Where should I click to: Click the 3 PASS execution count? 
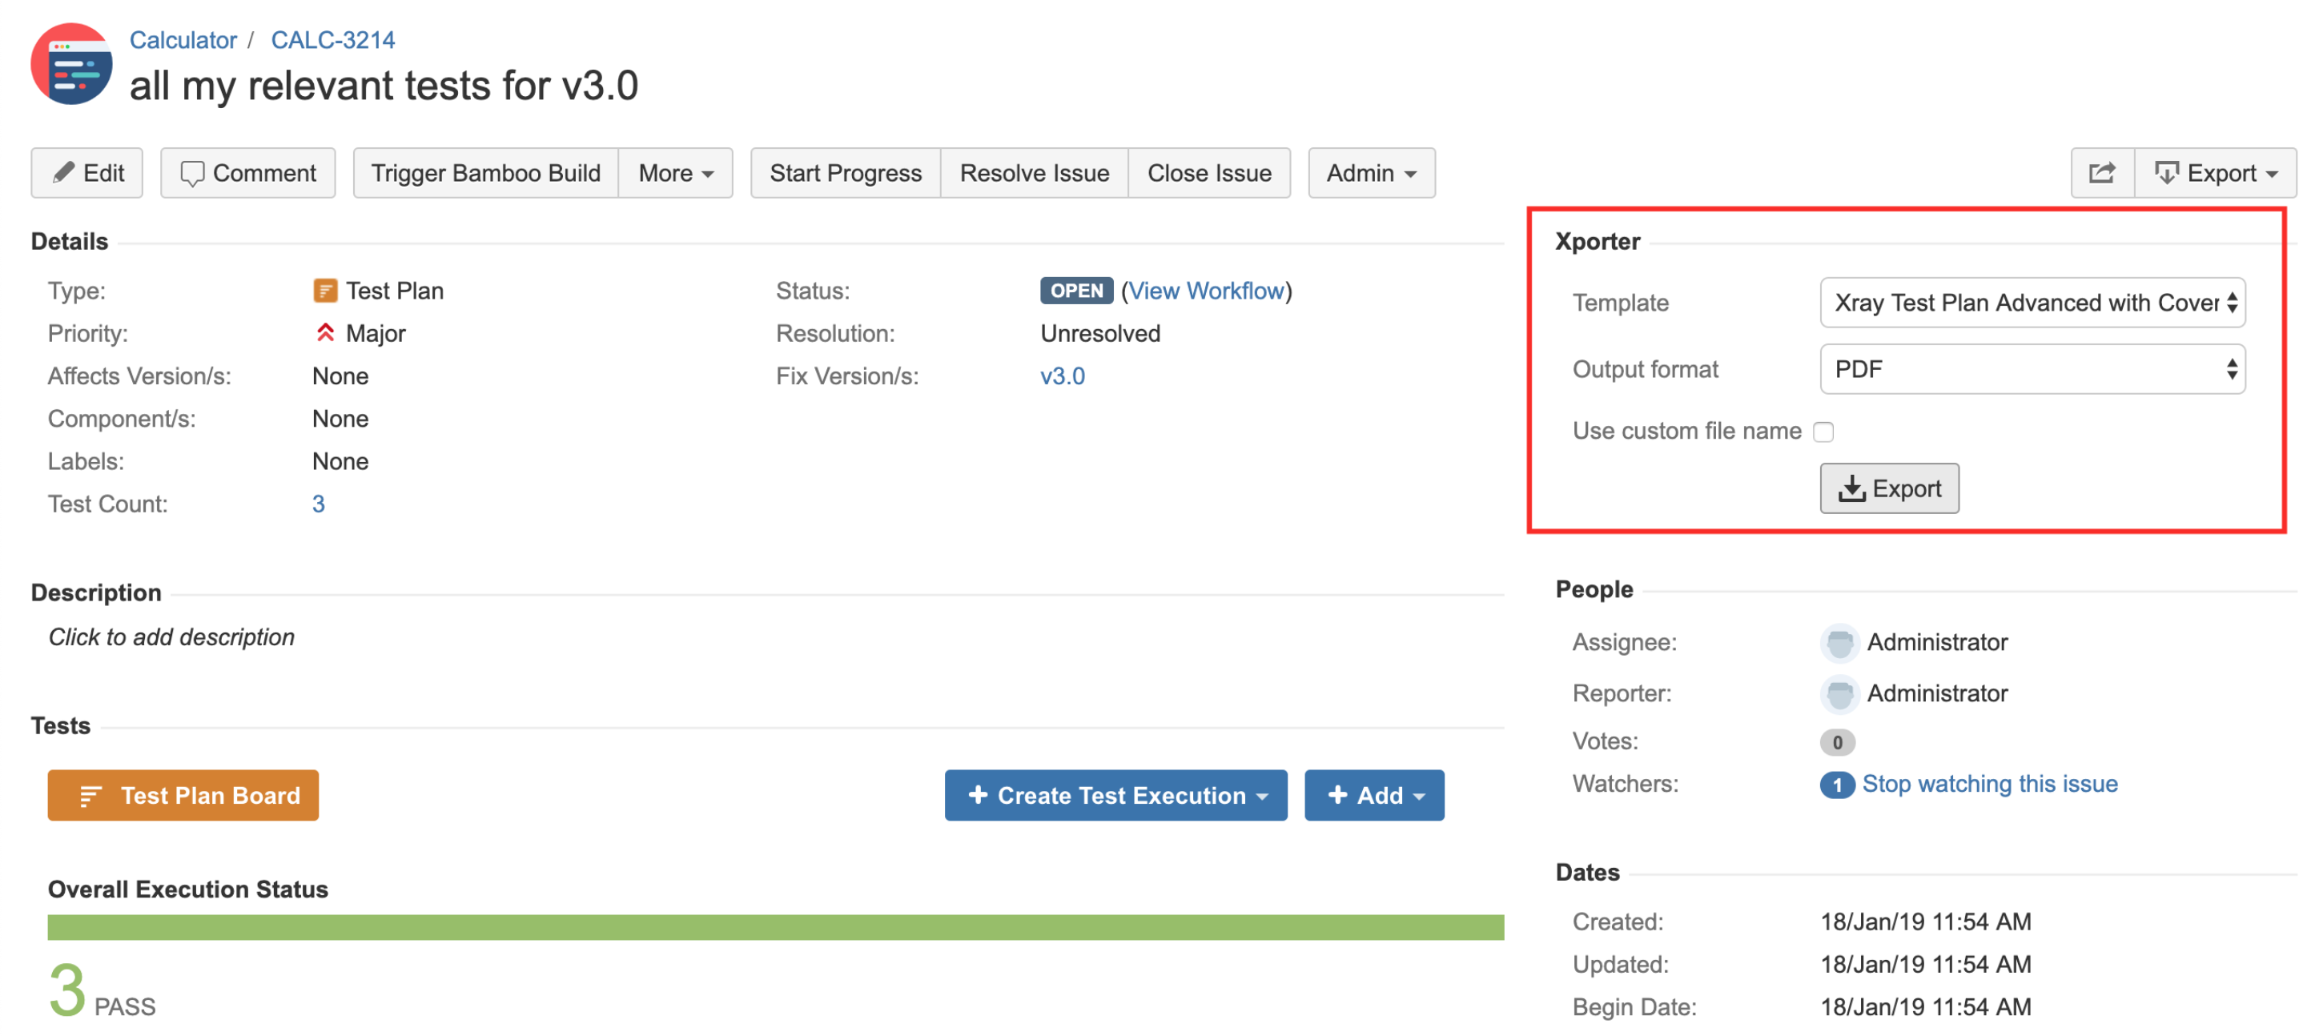click(x=102, y=990)
